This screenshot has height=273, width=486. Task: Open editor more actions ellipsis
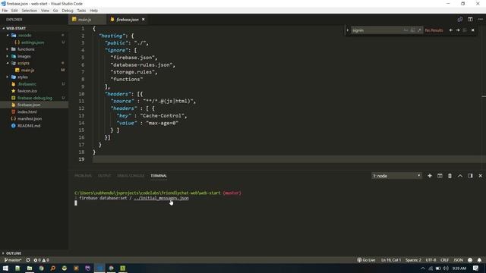(481, 19)
